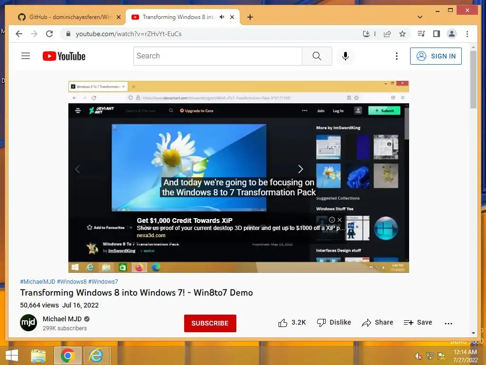486x365 pixels.
Task: Click the video player area
Action: pos(238,177)
